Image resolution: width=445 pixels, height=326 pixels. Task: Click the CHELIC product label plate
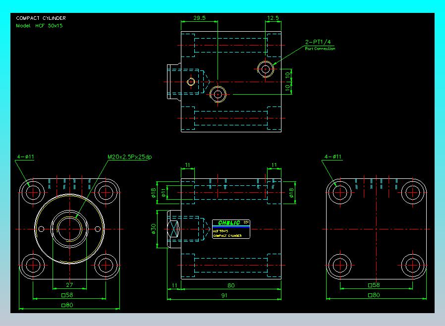[x=231, y=229]
